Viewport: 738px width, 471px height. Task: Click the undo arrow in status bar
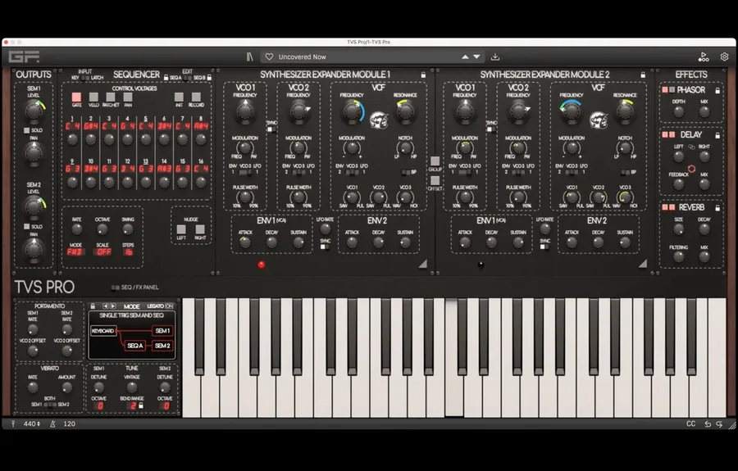(x=708, y=424)
